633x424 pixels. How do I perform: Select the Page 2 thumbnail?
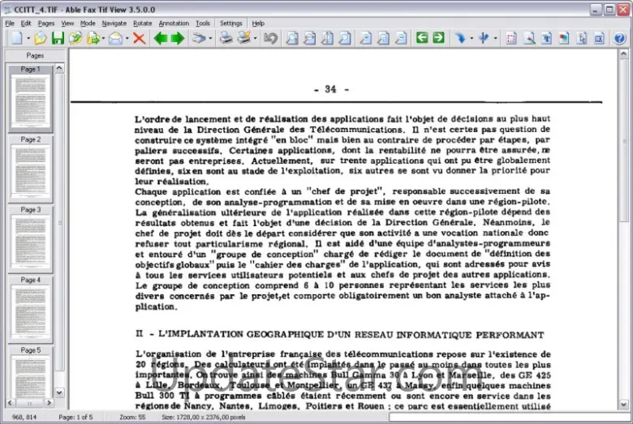(31, 169)
